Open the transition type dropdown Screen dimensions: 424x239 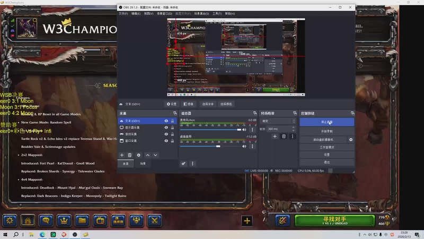point(278,121)
